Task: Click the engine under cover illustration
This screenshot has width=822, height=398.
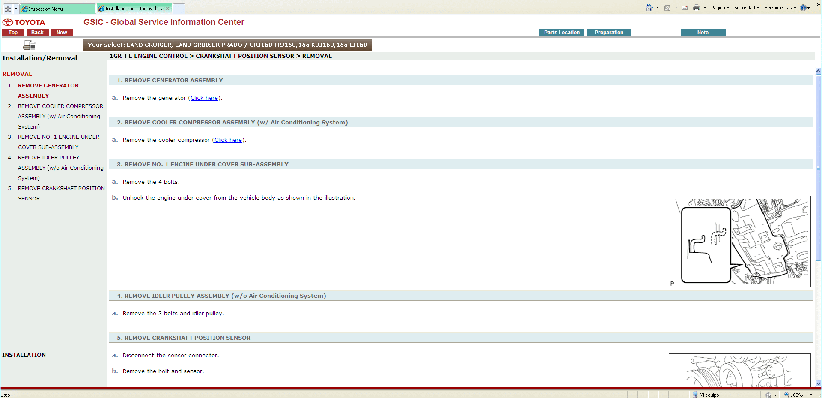Action: pyautogui.click(x=739, y=241)
